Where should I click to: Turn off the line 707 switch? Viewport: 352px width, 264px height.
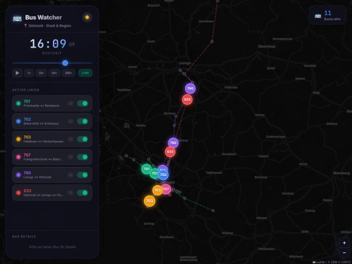tap(82, 157)
